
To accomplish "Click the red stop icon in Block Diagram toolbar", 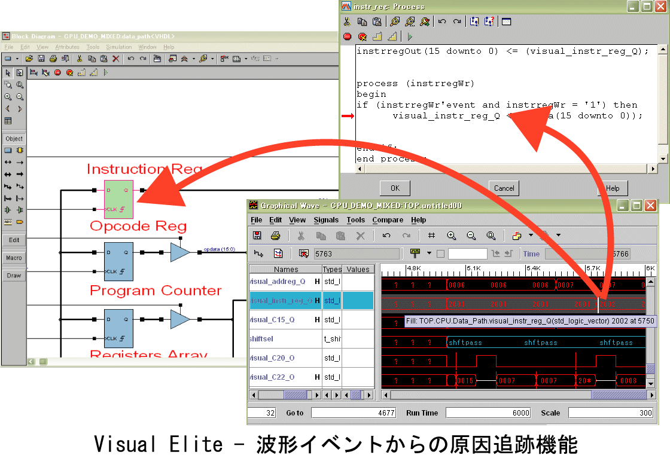I will [x=57, y=72].
